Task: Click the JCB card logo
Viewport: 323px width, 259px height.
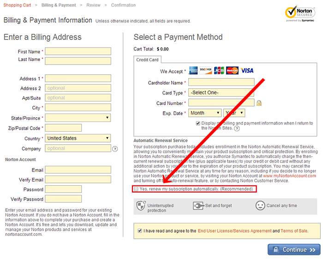Action: pos(219,71)
